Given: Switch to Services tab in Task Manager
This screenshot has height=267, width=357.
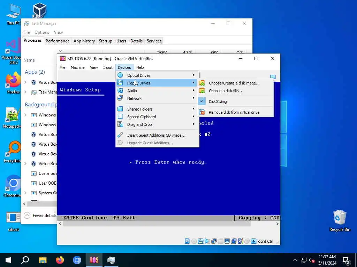Looking at the screenshot, I should [x=154, y=41].
